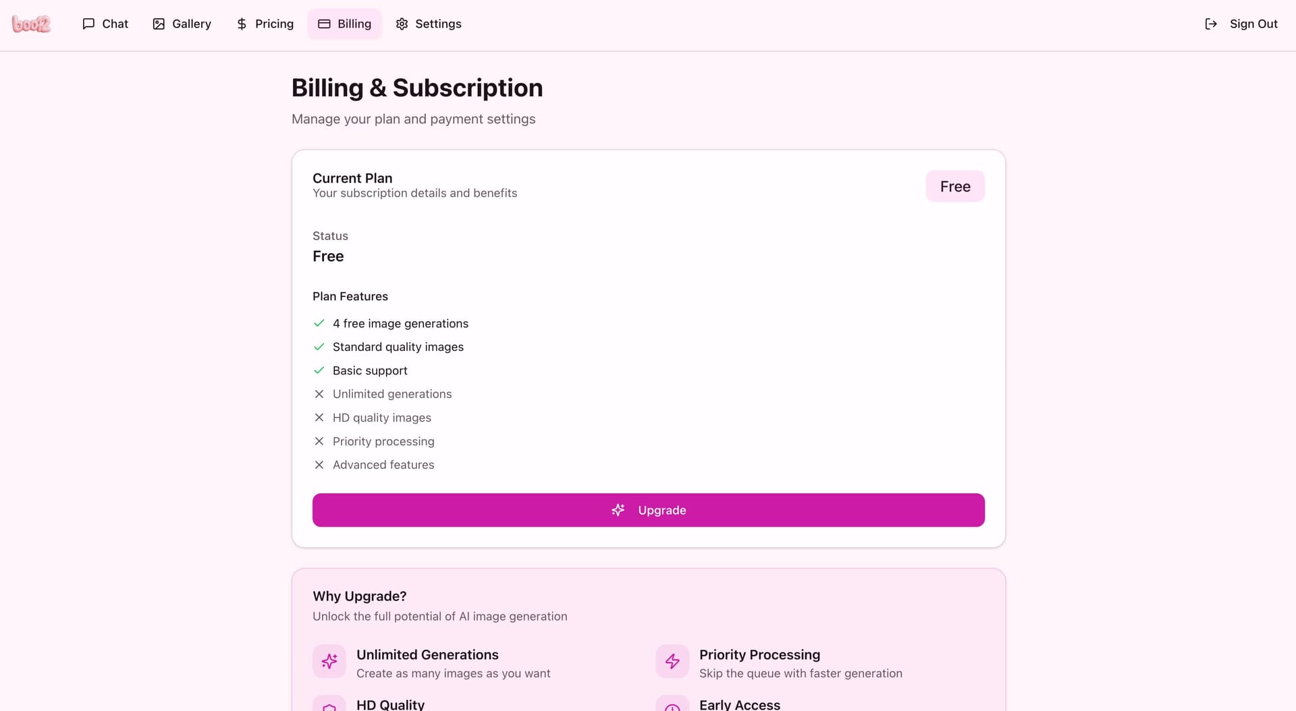1296x711 pixels.
Task: Click the boo2 logo in header
Action: click(x=31, y=24)
